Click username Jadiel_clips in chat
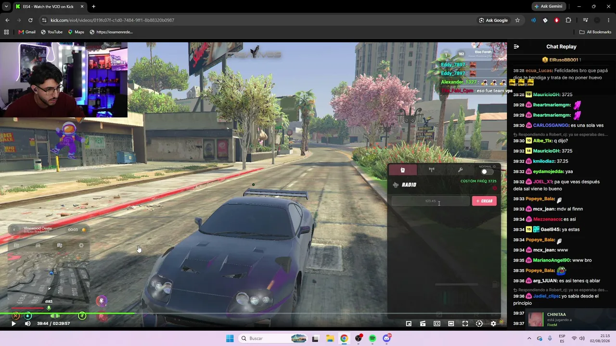The width and height of the screenshot is (616, 346). (547, 297)
